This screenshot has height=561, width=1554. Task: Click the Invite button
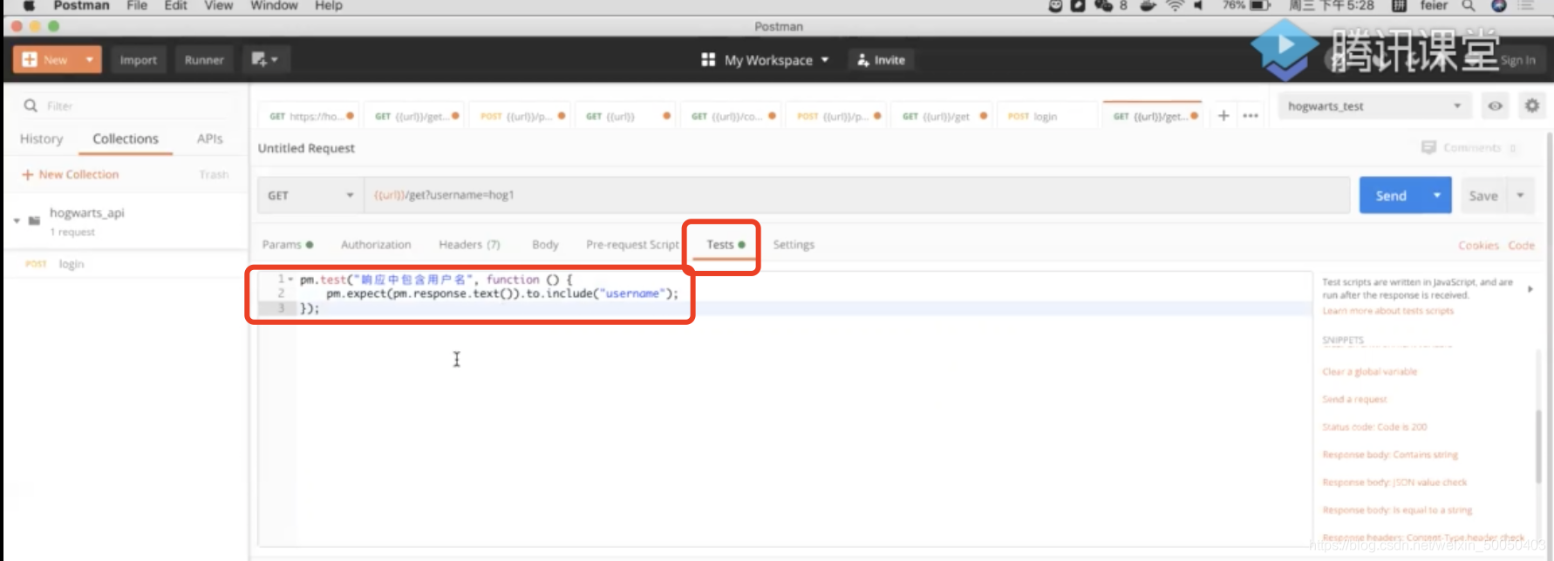881,60
